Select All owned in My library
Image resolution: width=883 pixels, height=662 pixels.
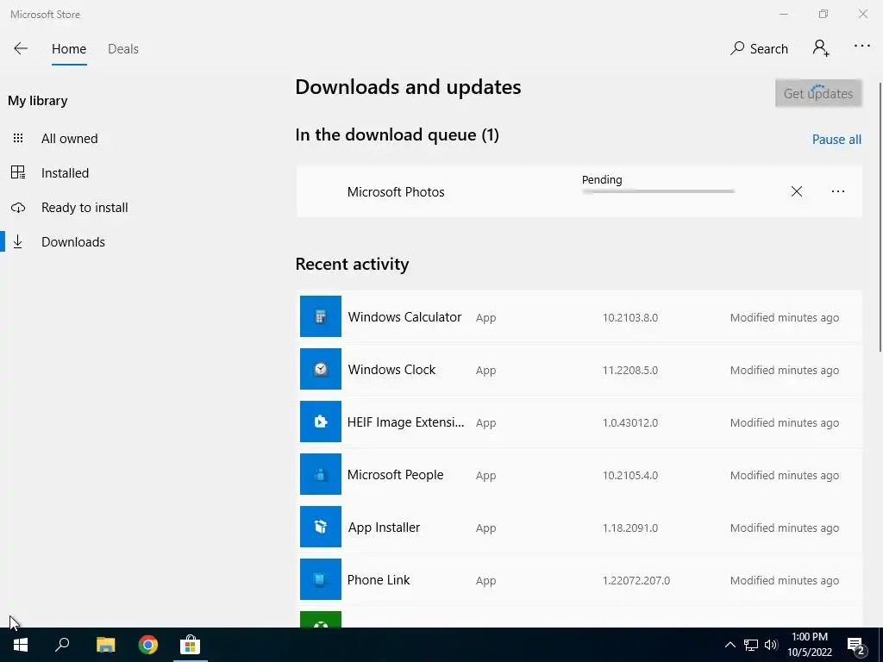(69, 139)
